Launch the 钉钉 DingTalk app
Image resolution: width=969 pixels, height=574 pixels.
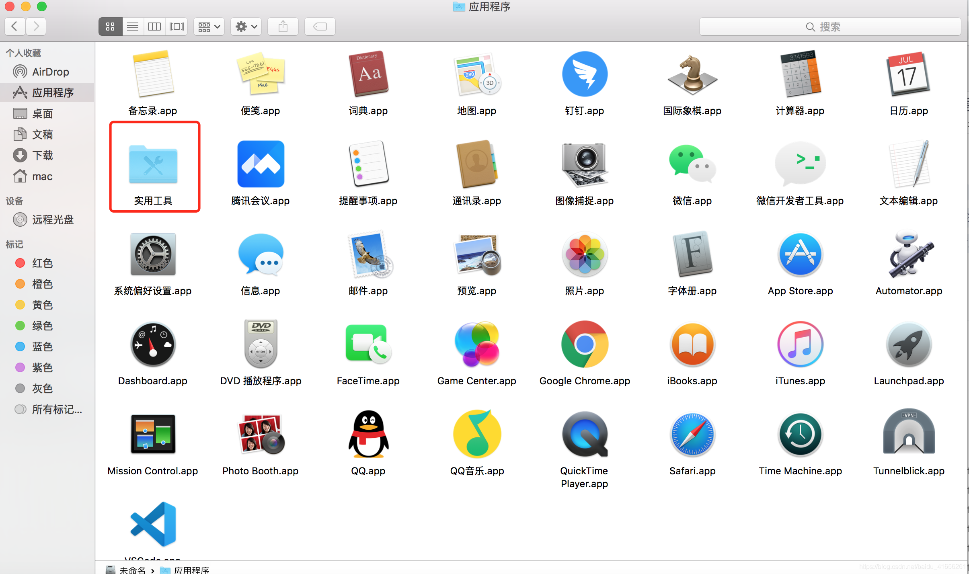point(585,74)
